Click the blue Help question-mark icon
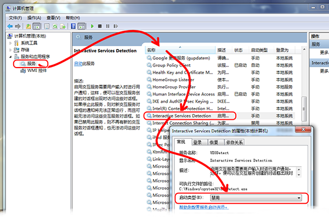The width and height of the screenshot is (329, 217). 73,26
